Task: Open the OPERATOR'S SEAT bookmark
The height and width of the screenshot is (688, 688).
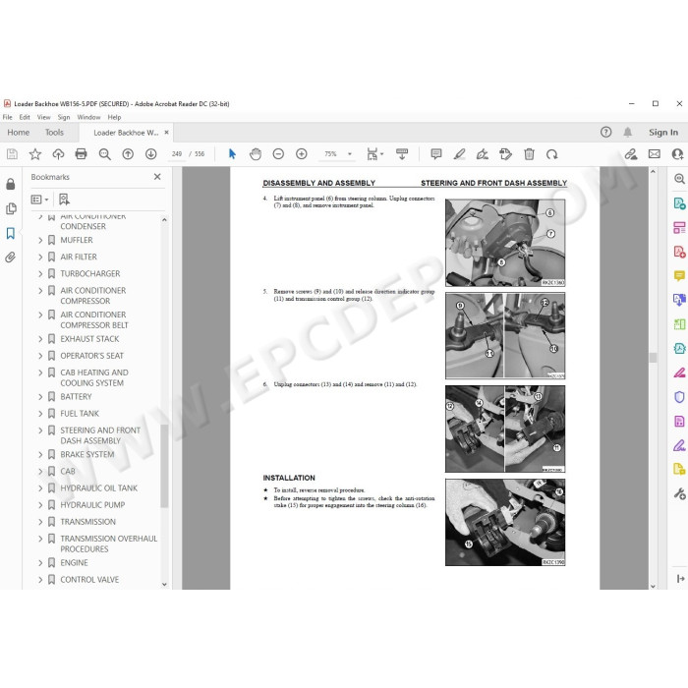Action: pos(92,356)
